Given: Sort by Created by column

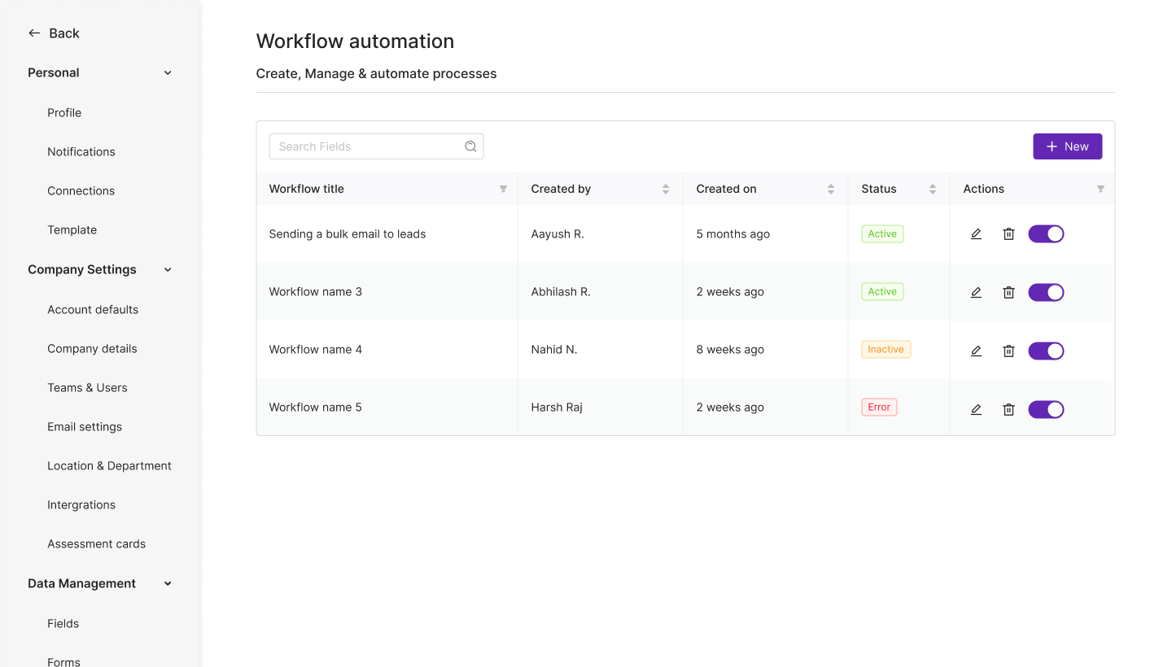Looking at the screenshot, I should point(666,189).
